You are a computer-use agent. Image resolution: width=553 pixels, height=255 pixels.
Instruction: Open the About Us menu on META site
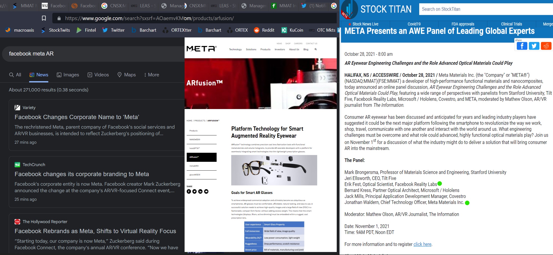pyautogui.click(x=294, y=49)
